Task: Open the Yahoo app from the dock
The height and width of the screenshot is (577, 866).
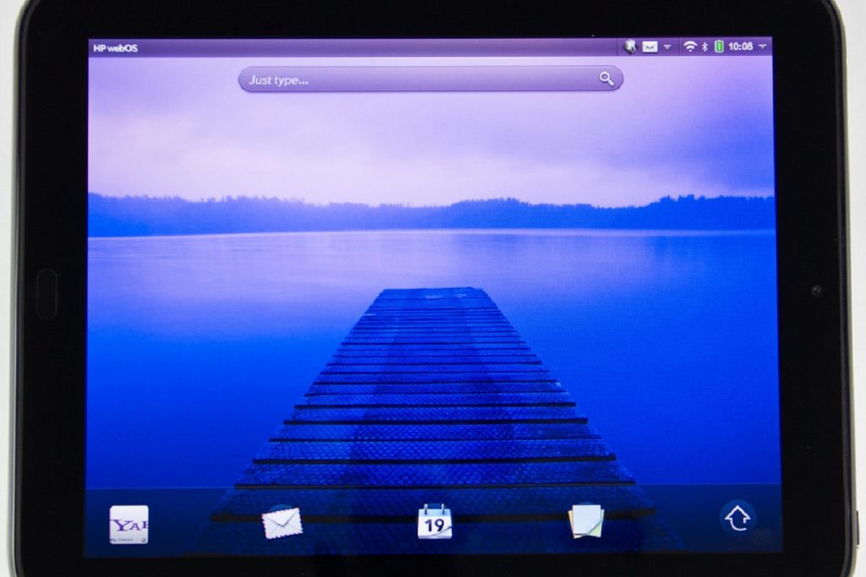Action: [x=129, y=524]
